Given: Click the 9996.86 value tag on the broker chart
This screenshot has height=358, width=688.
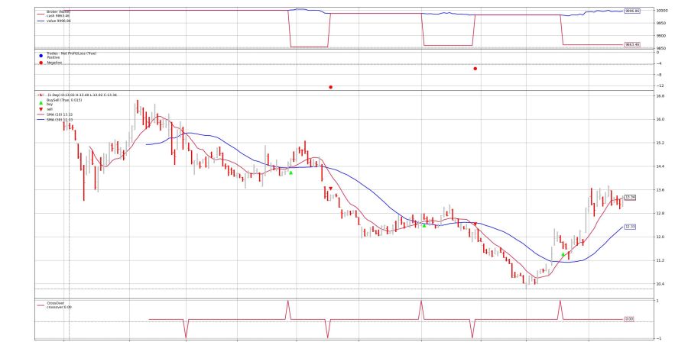Looking at the screenshot, I should coord(632,11).
